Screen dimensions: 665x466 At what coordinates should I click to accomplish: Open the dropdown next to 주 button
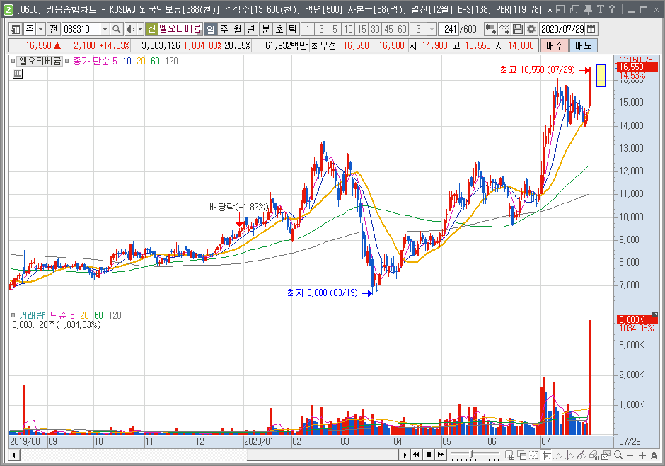point(41,29)
